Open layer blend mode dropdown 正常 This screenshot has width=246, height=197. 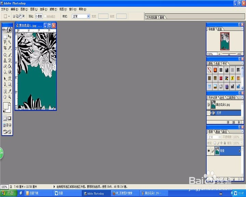pos(214,137)
